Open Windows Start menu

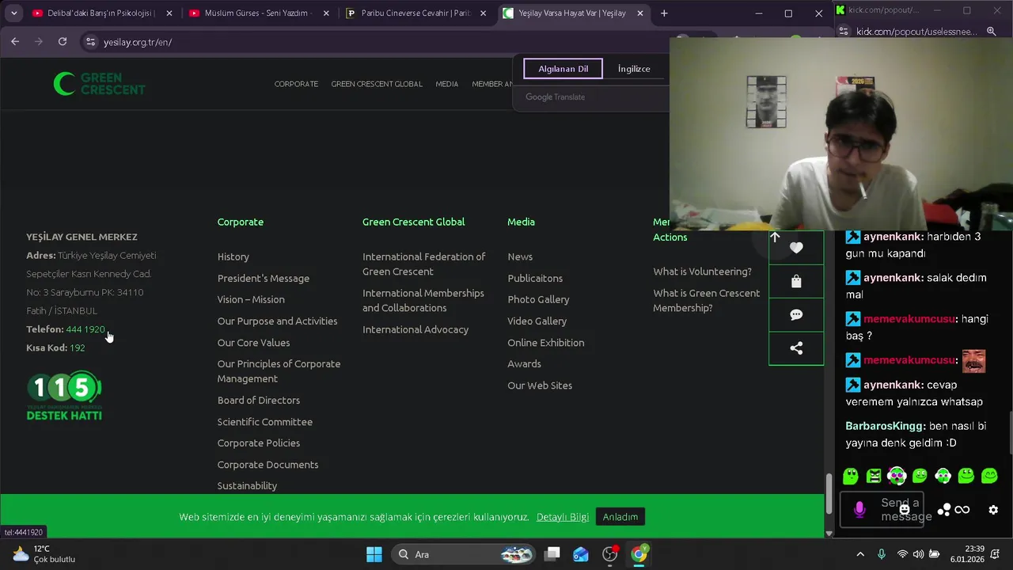374,554
